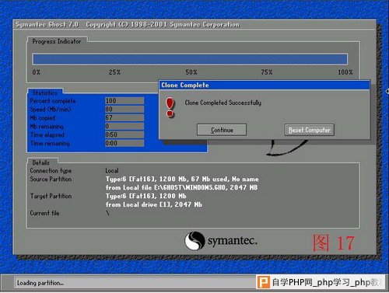This screenshot has height=293, width=389.
Task: Click the 0% progress scale label
Action: click(37, 72)
